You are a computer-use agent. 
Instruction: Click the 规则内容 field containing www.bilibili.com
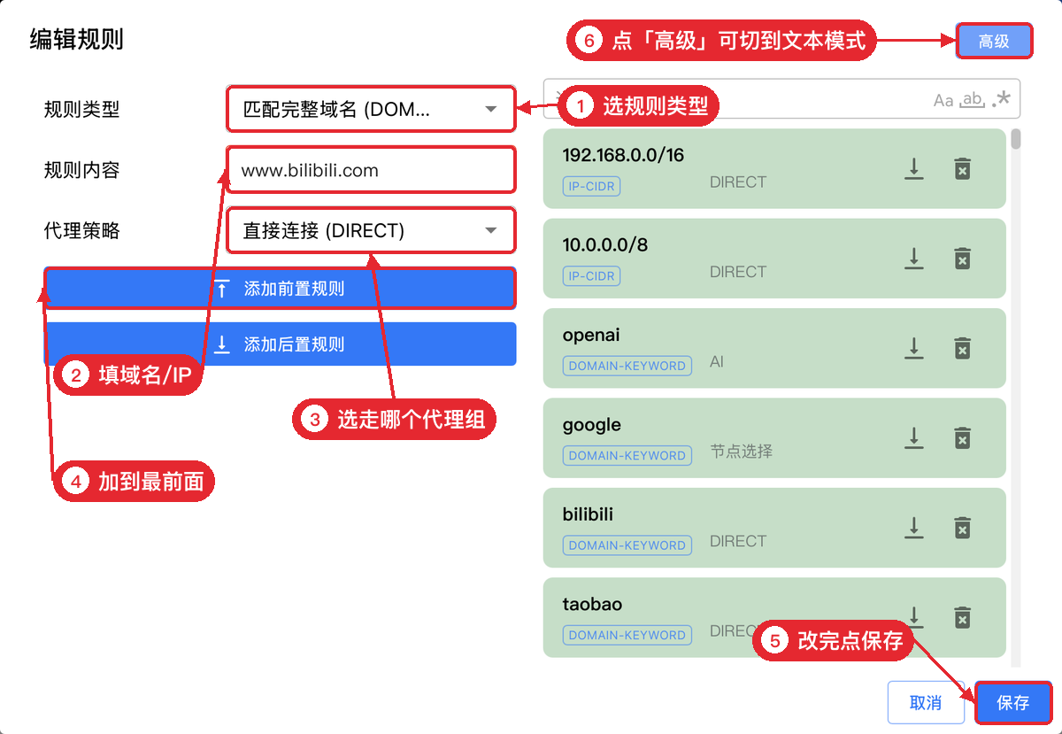(x=371, y=170)
